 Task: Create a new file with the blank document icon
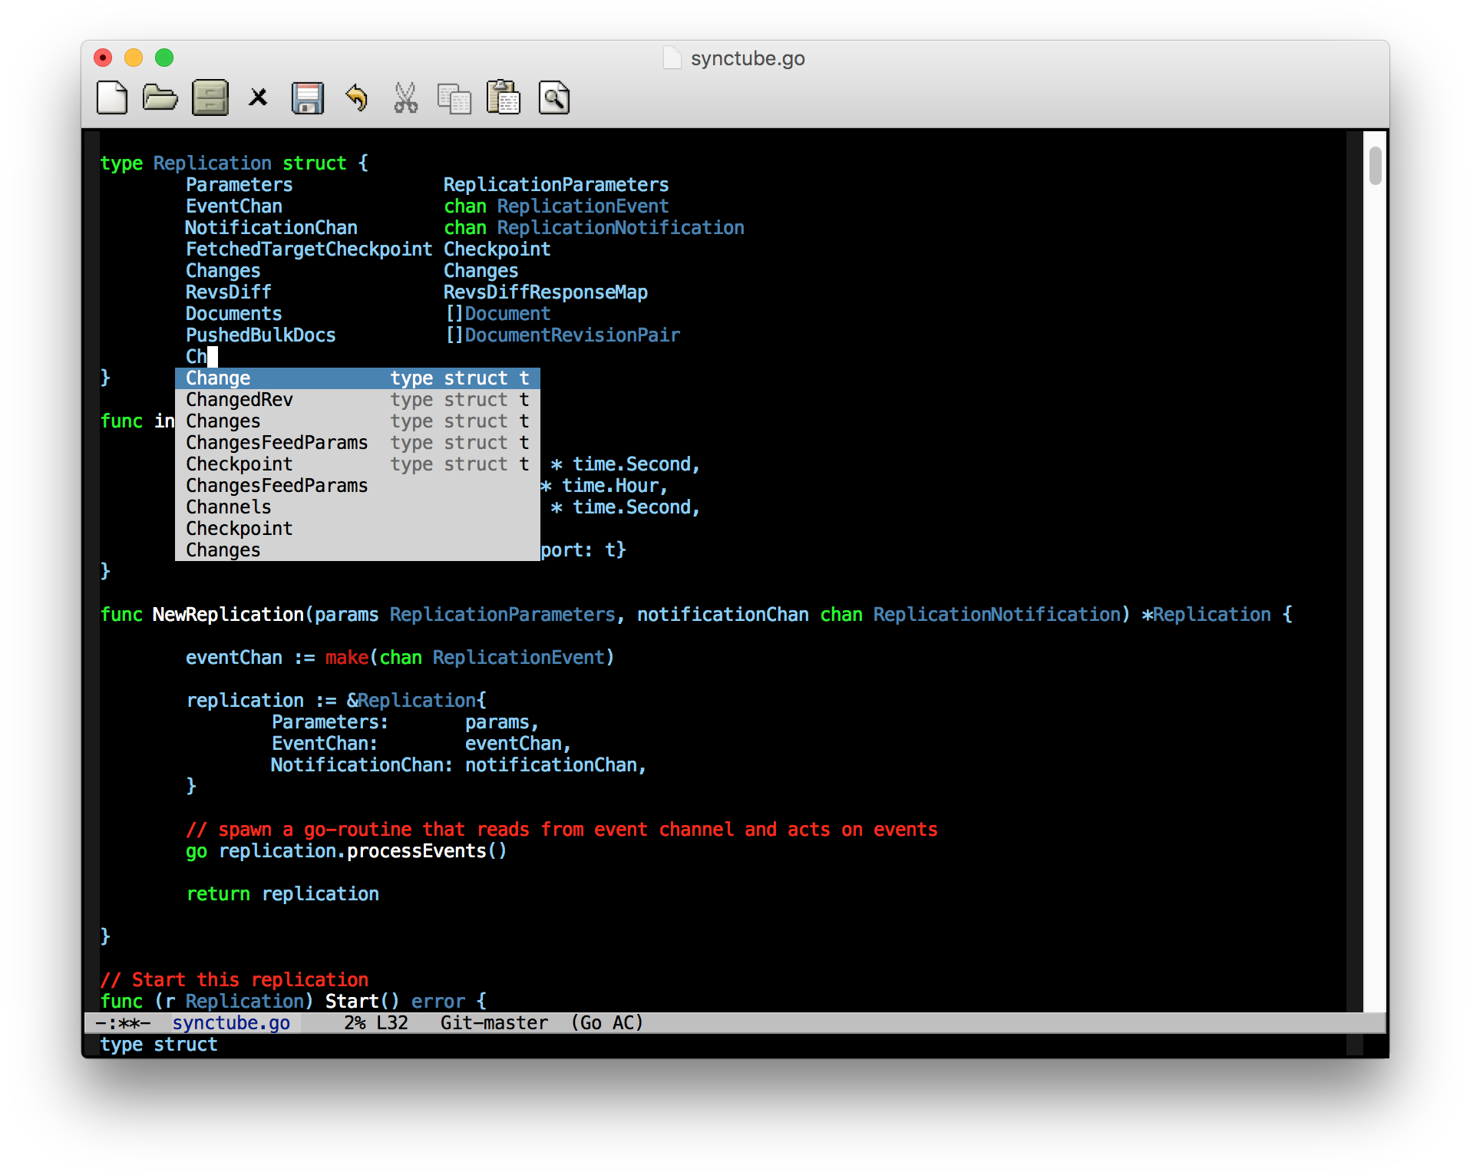click(111, 97)
